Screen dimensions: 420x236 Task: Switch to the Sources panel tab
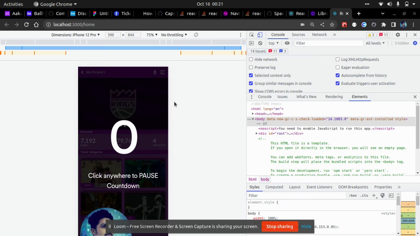[x=298, y=35]
